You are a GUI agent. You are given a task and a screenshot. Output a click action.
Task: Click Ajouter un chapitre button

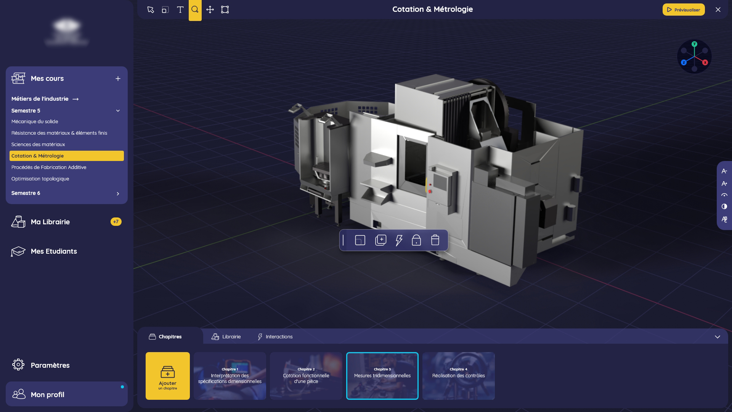(168, 376)
